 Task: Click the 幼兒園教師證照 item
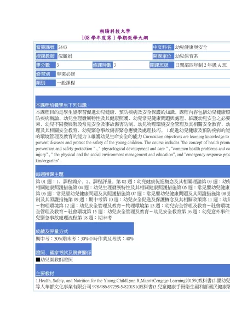[x=54, y=260]
